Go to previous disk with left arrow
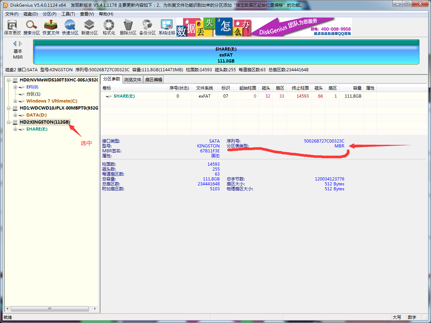 click(x=15, y=44)
